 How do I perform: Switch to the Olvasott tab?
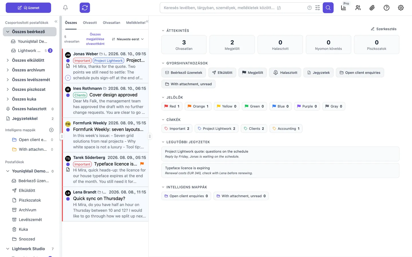click(x=90, y=23)
